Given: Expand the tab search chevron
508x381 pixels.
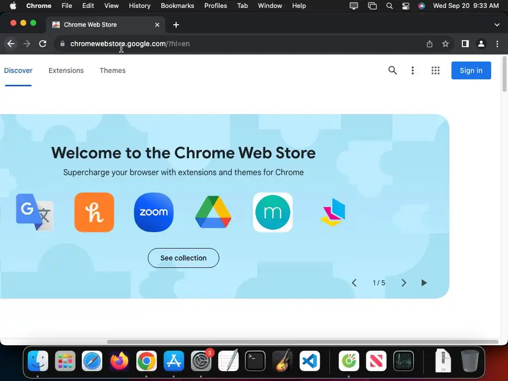Looking at the screenshot, I should click(x=497, y=25).
